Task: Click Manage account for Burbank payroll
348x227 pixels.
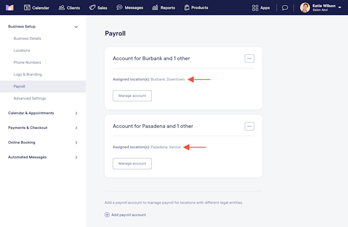Action: (132, 96)
